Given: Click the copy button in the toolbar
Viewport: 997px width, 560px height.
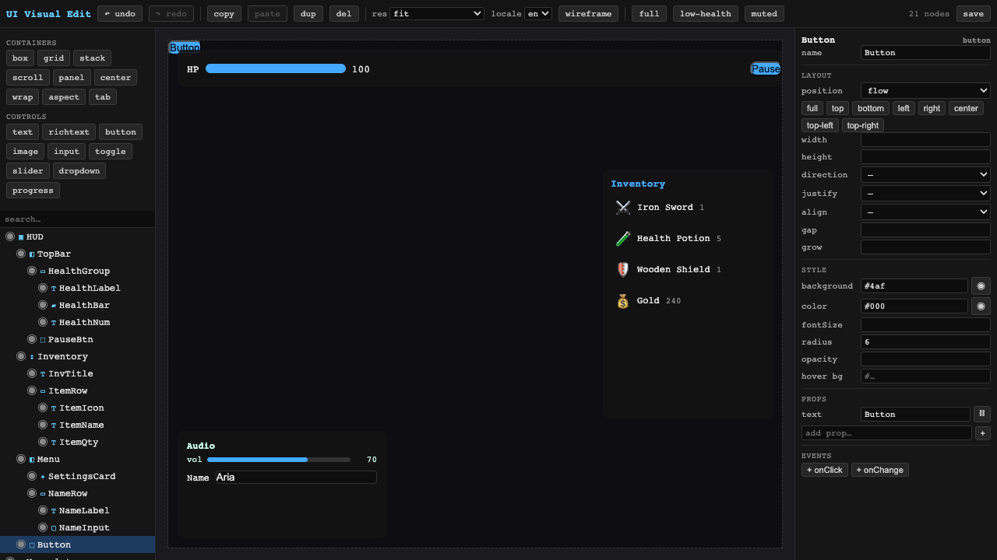Looking at the screenshot, I should [x=224, y=14].
